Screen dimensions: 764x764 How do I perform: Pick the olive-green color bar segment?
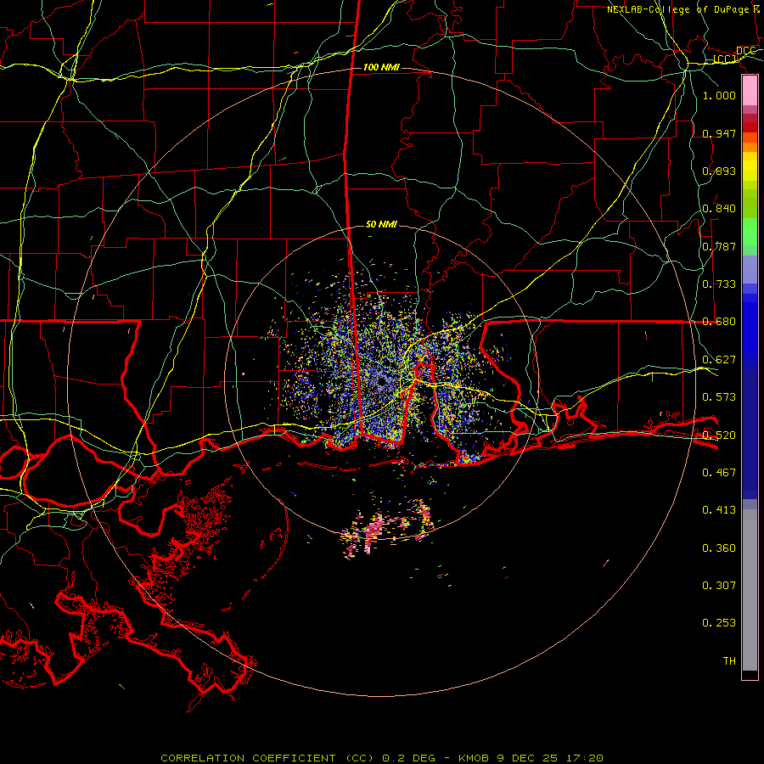[750, 203]
